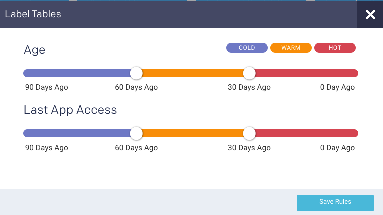Click the Last App Access heading
This screenshot has height=215, width=383.
[70, 110]
